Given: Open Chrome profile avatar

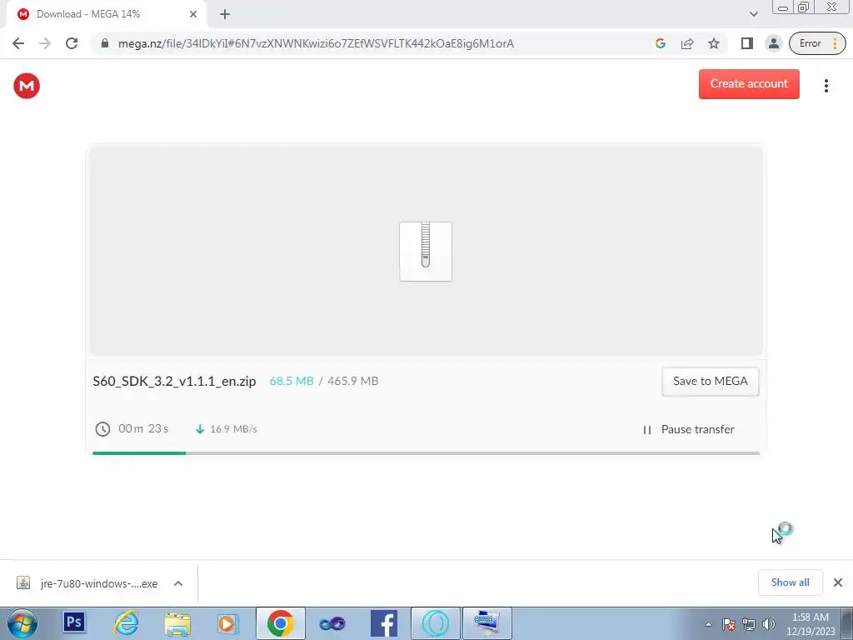Looking at the screenshot, I should 773,43.
